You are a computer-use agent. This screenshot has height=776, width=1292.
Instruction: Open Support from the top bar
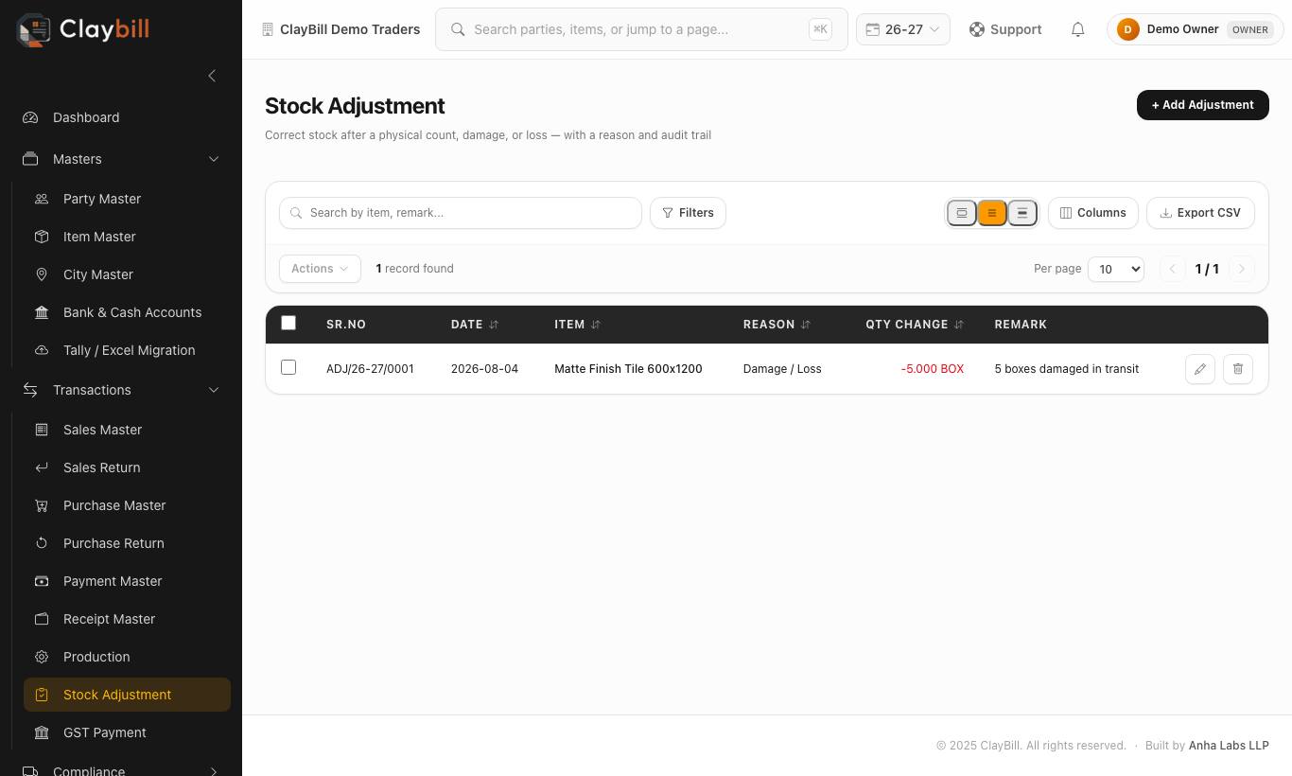(1005, 29)
